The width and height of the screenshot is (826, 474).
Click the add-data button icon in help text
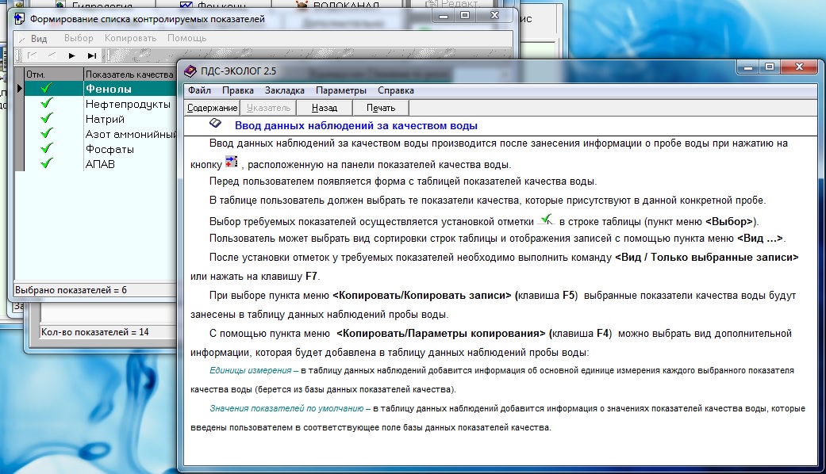[231, 162]
